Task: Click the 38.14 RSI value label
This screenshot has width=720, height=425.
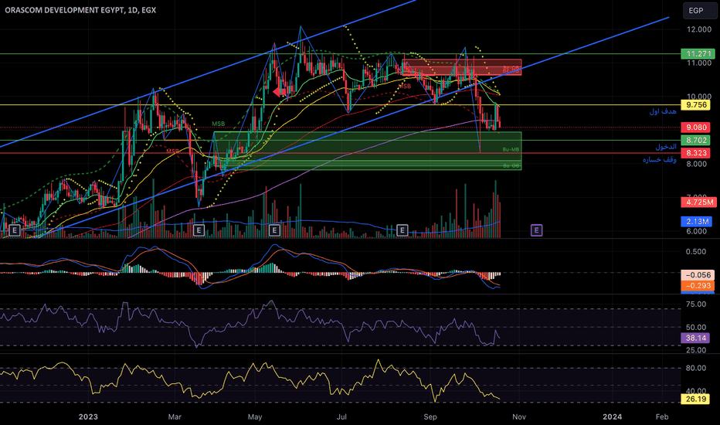Action: click(695, 338)
